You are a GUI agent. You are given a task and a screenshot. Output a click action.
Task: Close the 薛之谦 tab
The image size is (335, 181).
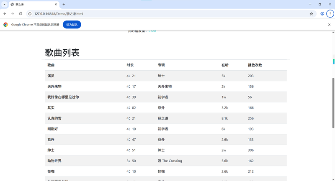click(56, 4)
